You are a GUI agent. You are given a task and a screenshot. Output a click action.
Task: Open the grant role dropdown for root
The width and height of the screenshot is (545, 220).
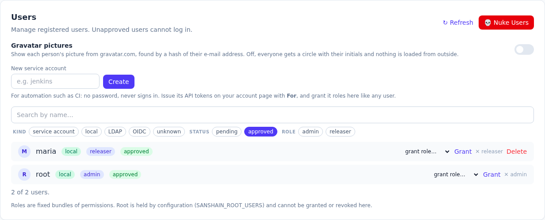[456, 174]
